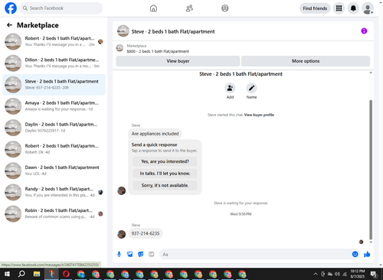Click the taskbar clock showing 10:12 PM

[357, 274]
